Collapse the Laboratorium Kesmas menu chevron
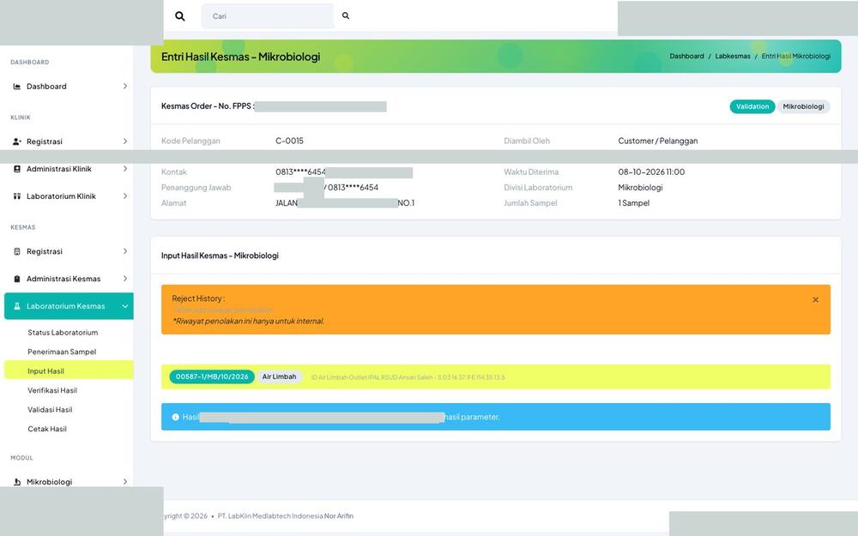858x536 pixels. click(x=124, y=306)
